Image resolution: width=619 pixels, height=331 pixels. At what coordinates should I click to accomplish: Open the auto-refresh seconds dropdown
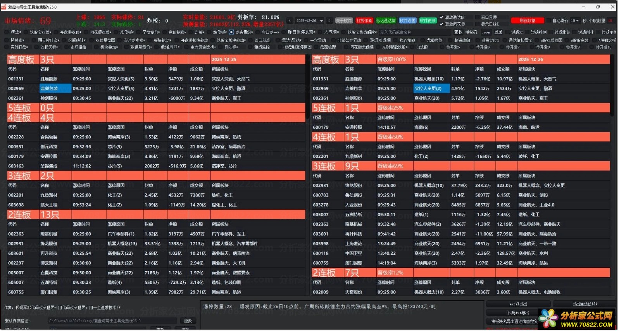574,21
